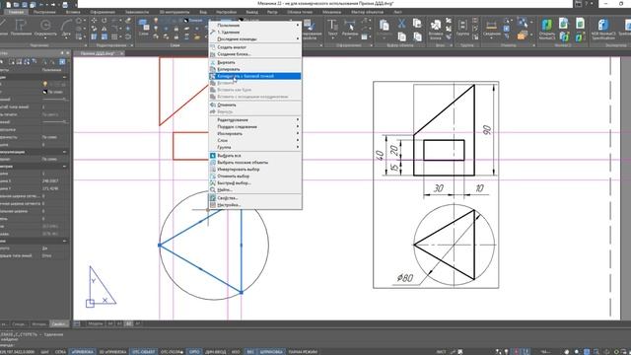Screen dimensions: 631x355
Task: Expand Группа submenu in context menu
Action: coord(255,147)
